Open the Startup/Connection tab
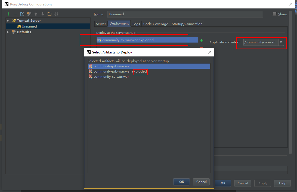297x192 pixels. tap(187, 24)
